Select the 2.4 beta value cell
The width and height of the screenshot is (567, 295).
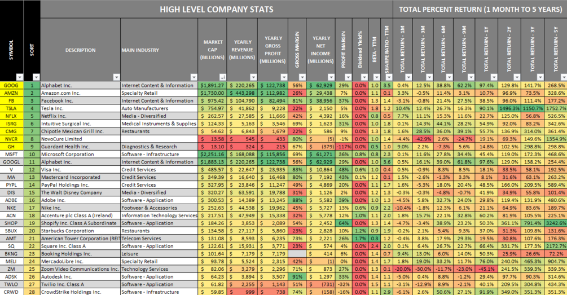[x=374, y=246]
